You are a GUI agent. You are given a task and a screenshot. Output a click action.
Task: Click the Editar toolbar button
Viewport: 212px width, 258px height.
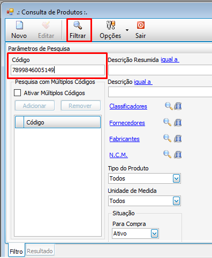(x=46, y=30)
